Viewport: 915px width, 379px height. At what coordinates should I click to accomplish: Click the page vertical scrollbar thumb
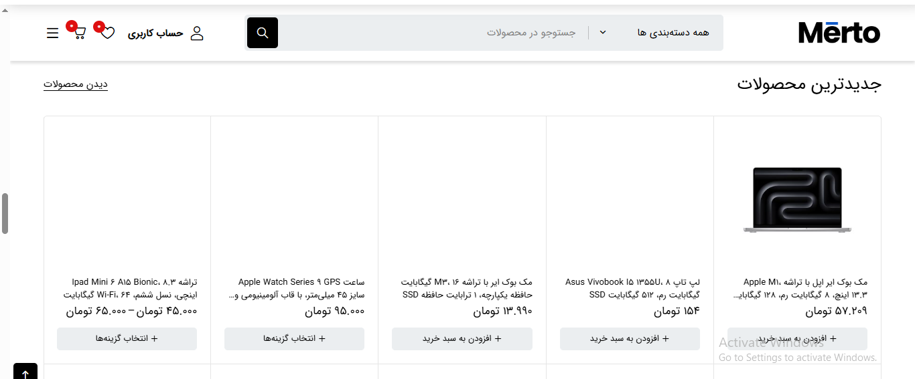(5, 214)
